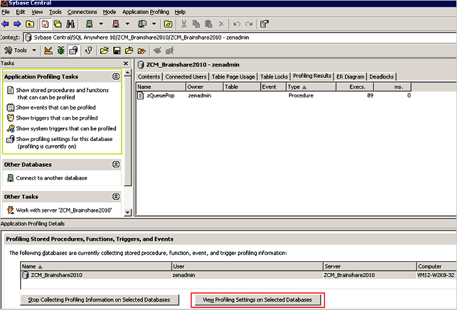Open the Mode menu
The width and height of the screenshot is (457, 310).
(x=109, y=12)
